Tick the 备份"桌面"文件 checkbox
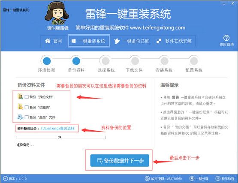This screenshot has width=238, height=183. point(27,117)
